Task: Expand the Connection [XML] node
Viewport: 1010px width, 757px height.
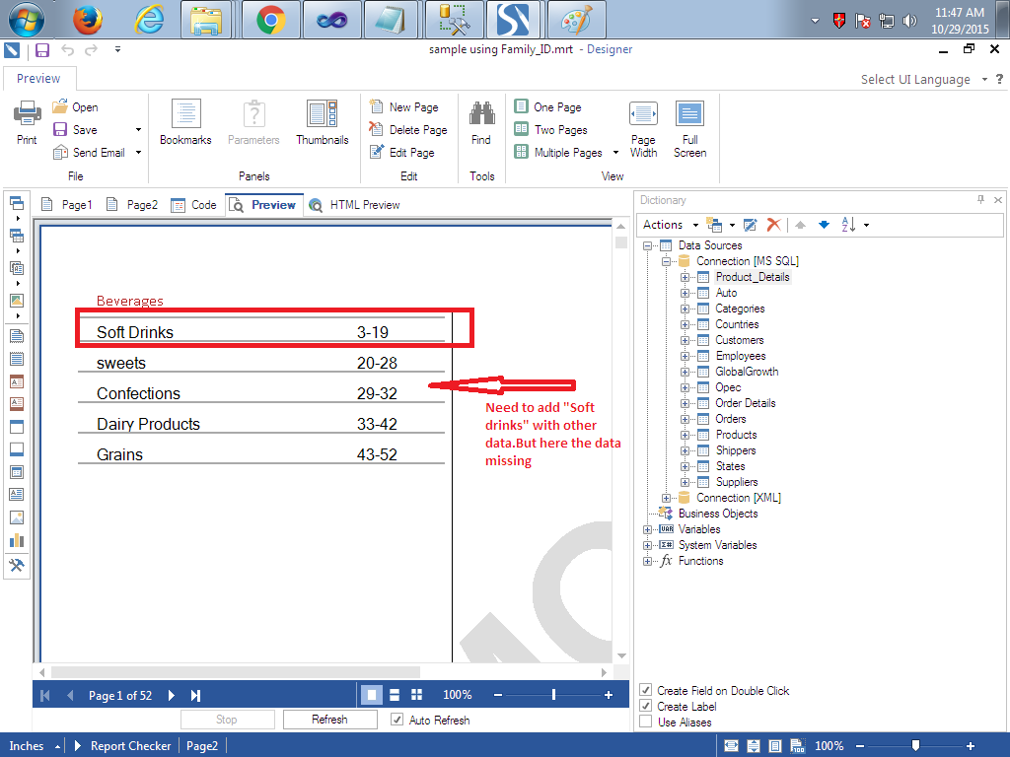Action: click(x=666, y=498)
